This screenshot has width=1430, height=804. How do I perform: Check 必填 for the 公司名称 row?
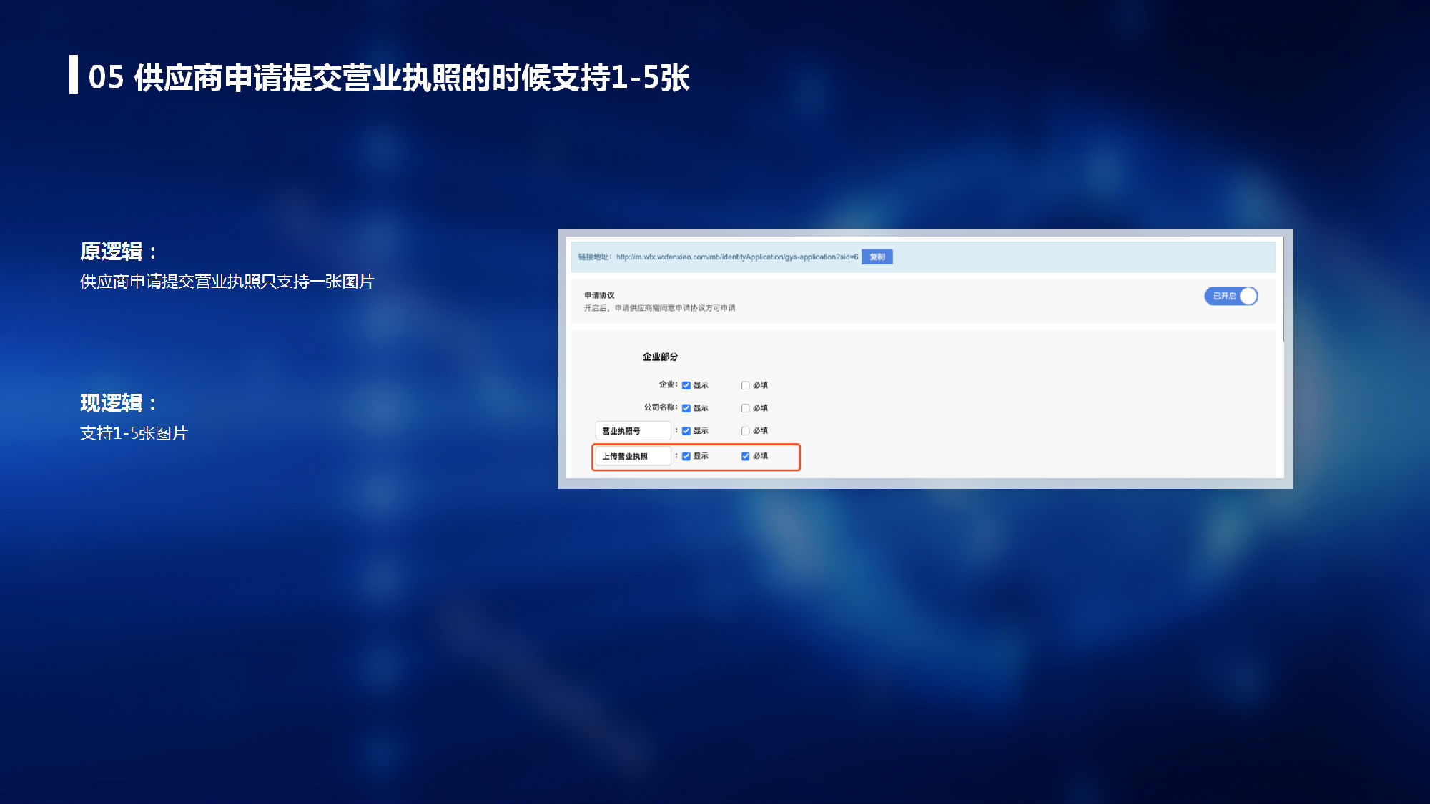746,408
